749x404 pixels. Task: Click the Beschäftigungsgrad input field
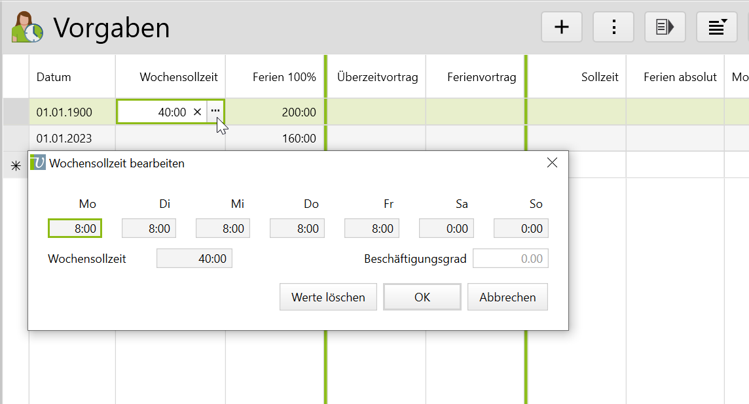(511, 259)
